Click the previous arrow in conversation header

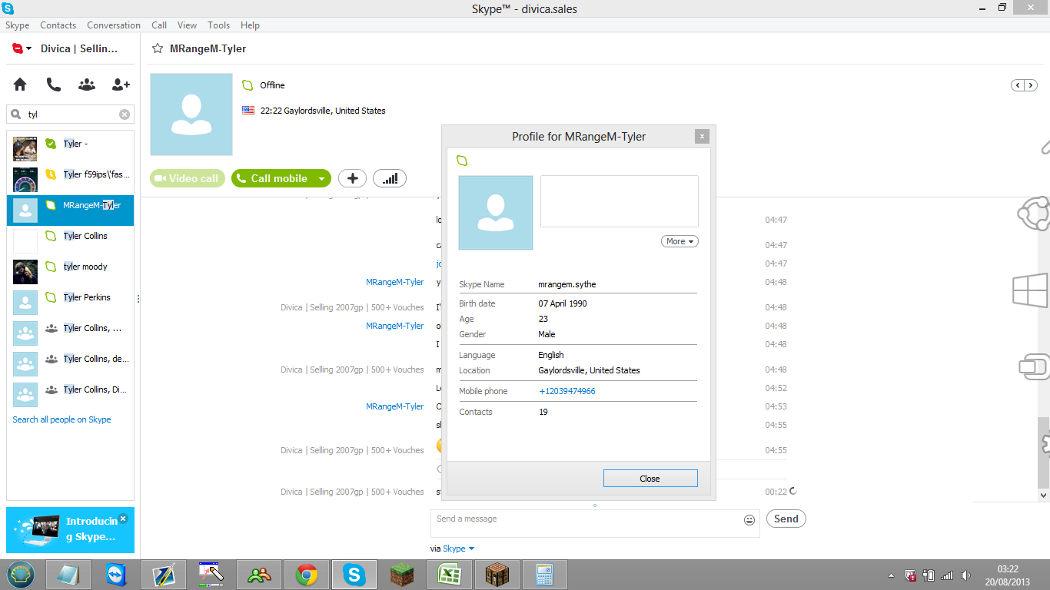(x=1019, y=85)
